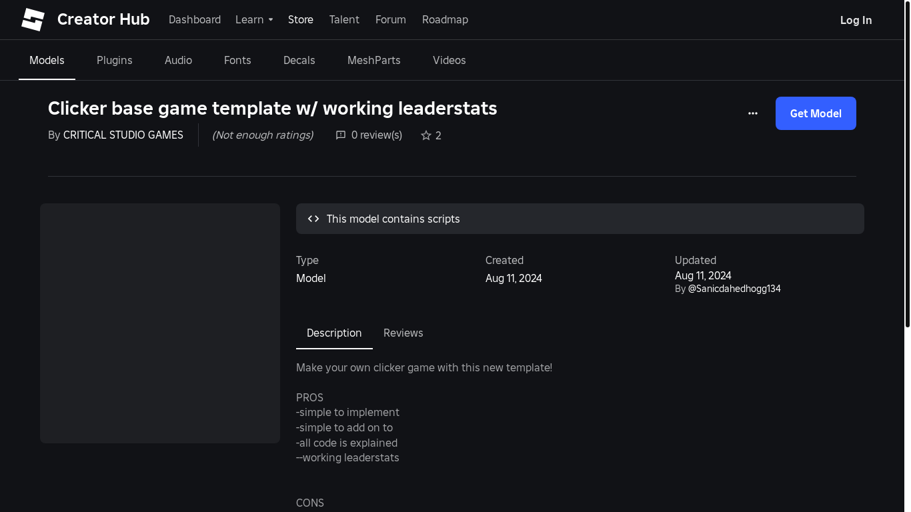Visit @Sanicdahedhogg134 profile link

point(734,289)
